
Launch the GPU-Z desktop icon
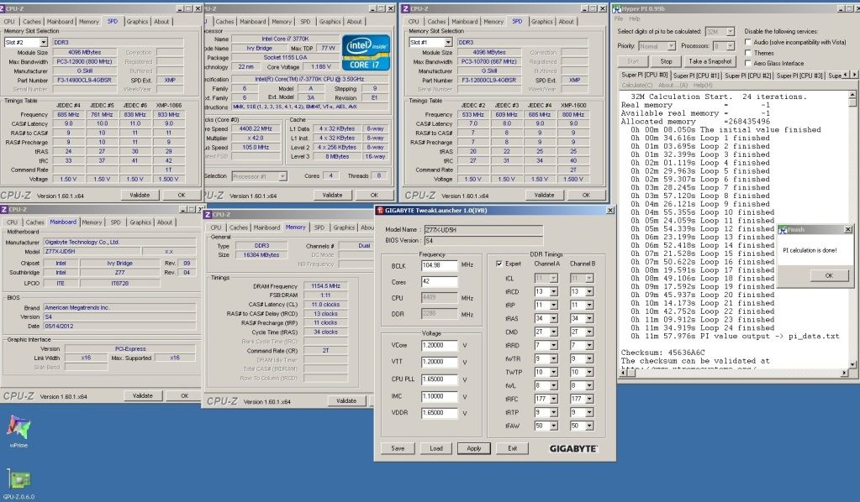click(18, 480)
